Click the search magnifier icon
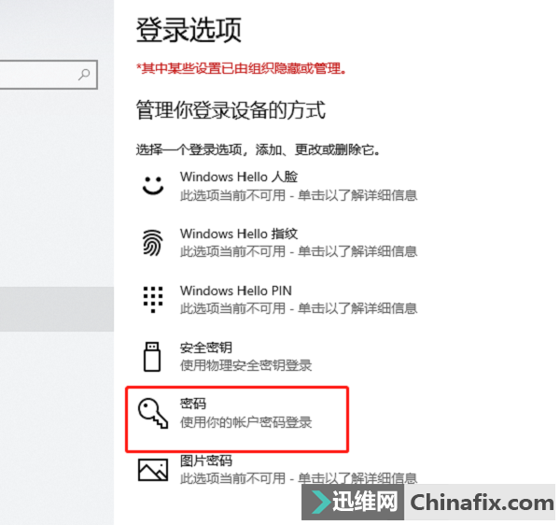The width and height of the screenshot is (560, 525). click(x=84, y=75)
